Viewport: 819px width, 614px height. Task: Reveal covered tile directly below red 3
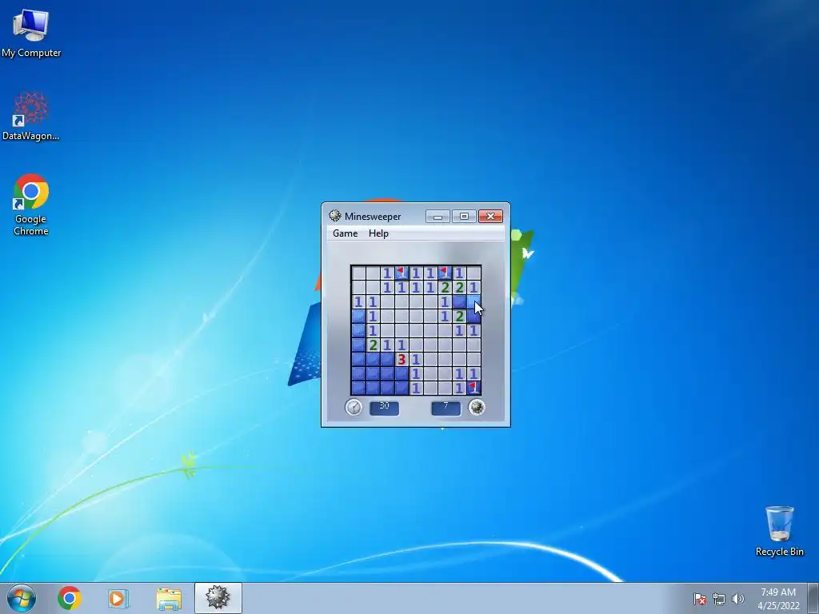402,373
